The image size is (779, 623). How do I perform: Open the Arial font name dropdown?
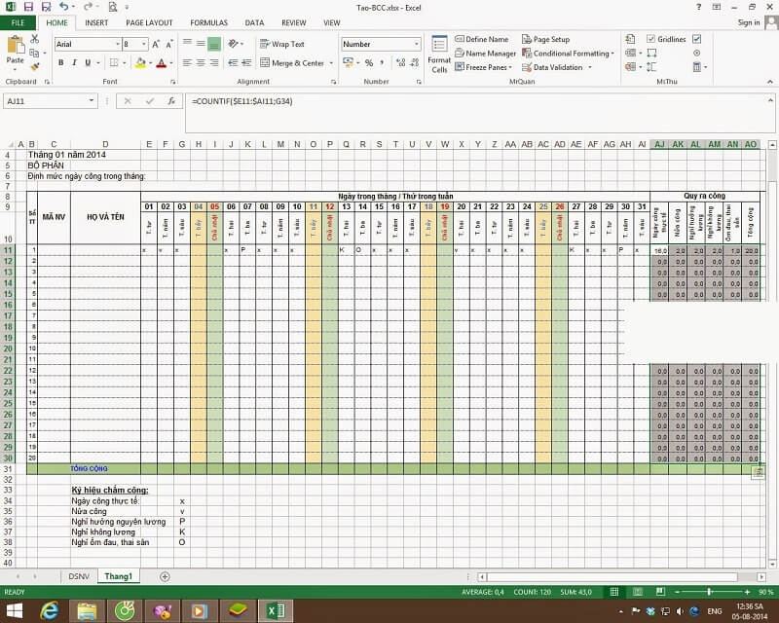[x=116, y=44]
